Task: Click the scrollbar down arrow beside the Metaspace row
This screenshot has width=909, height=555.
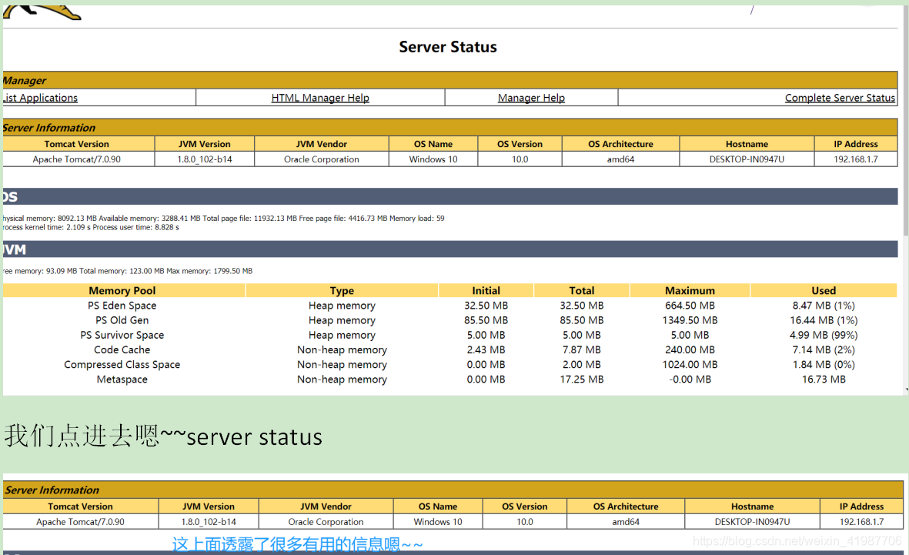Action: pyautogui.click(x=906, y=390)
